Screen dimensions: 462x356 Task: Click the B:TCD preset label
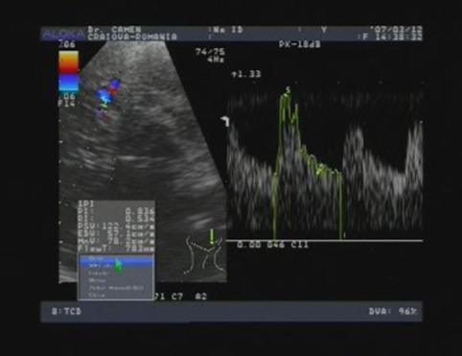(x=66, y=311)
